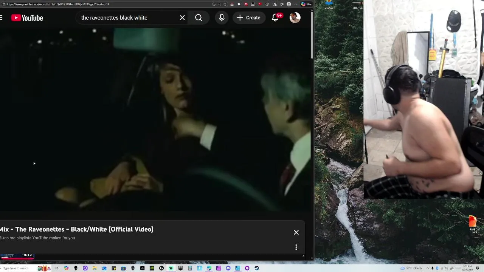Open the weather widget showing Cloudy
The image size is (484, 272).
point(411,268)
